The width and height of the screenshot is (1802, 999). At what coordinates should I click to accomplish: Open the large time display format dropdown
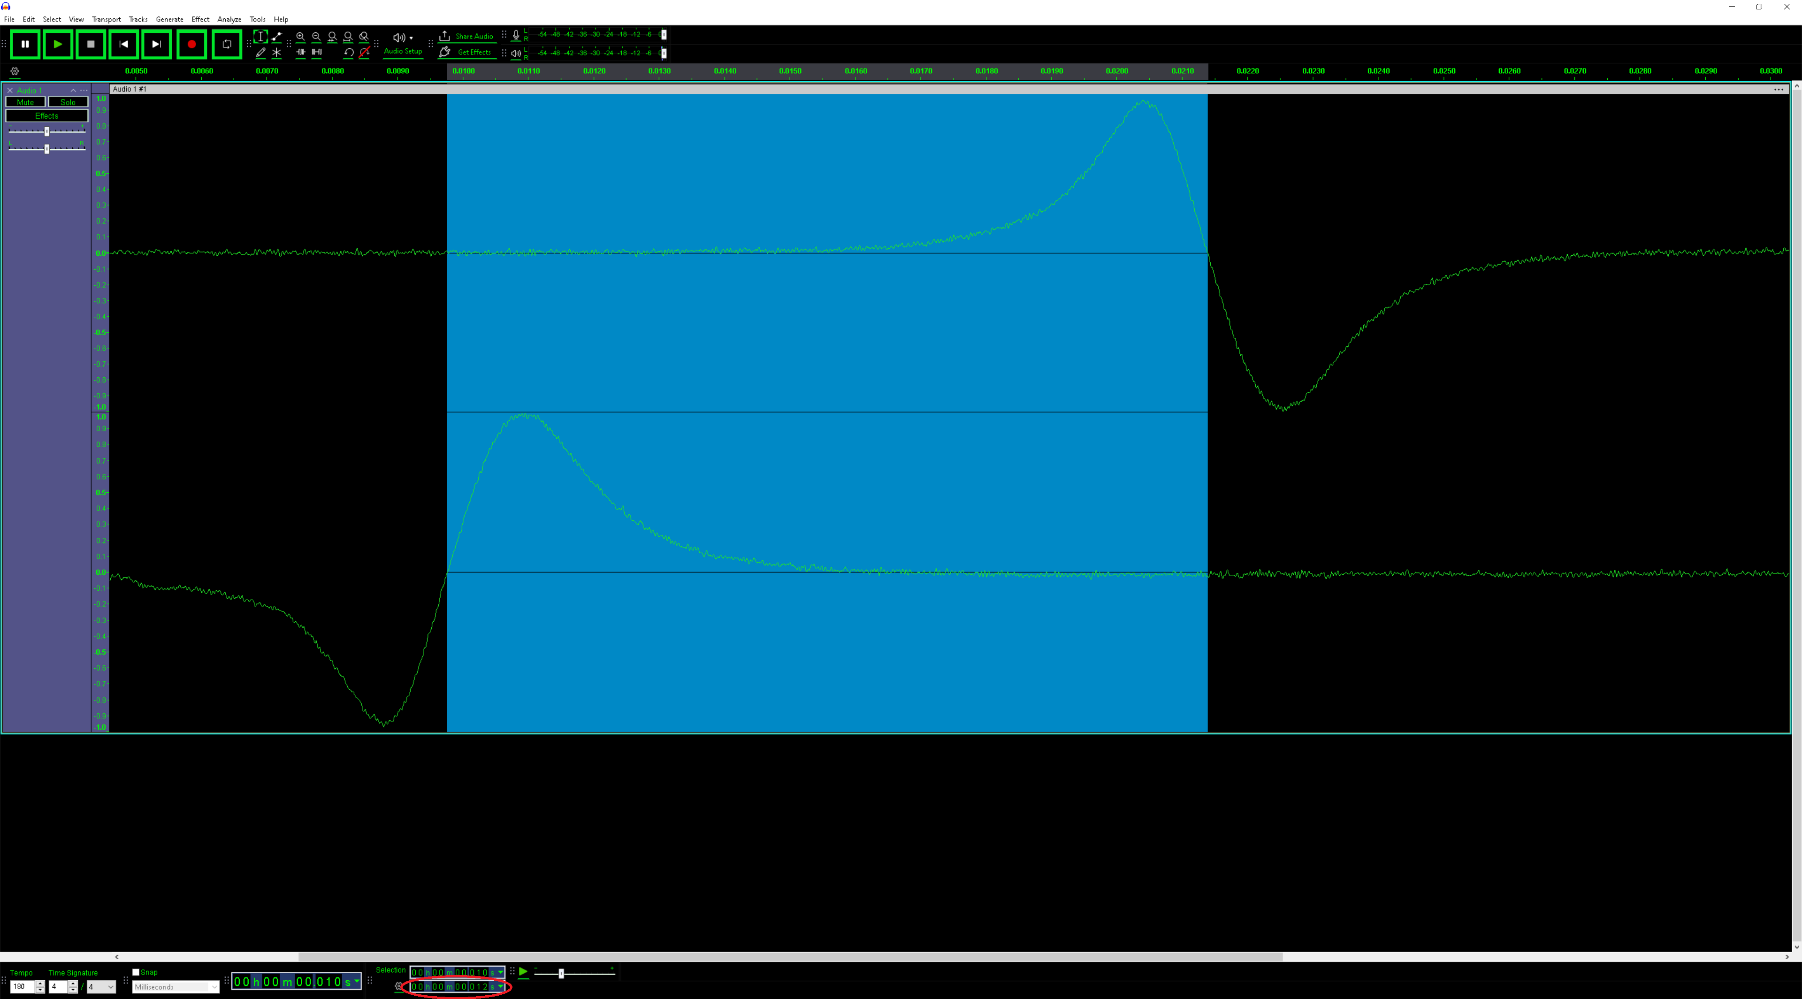tap(357, 982)
